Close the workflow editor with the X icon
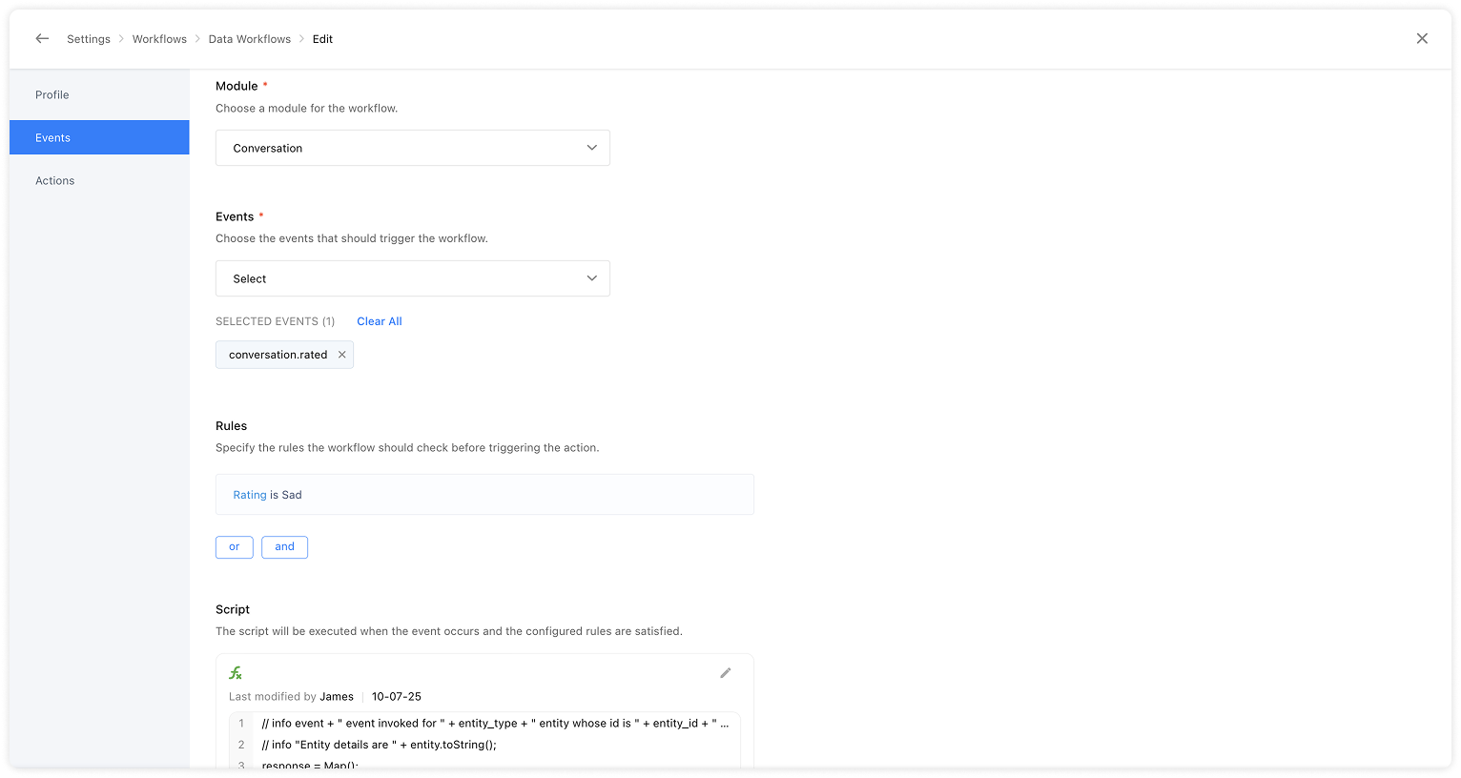1461x778 pixels. pos(1422,38)
